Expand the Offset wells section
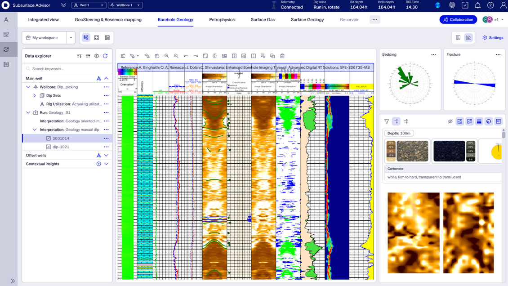Image resolution: width=508 pixels, height=286 pixels. coord(106,155)
